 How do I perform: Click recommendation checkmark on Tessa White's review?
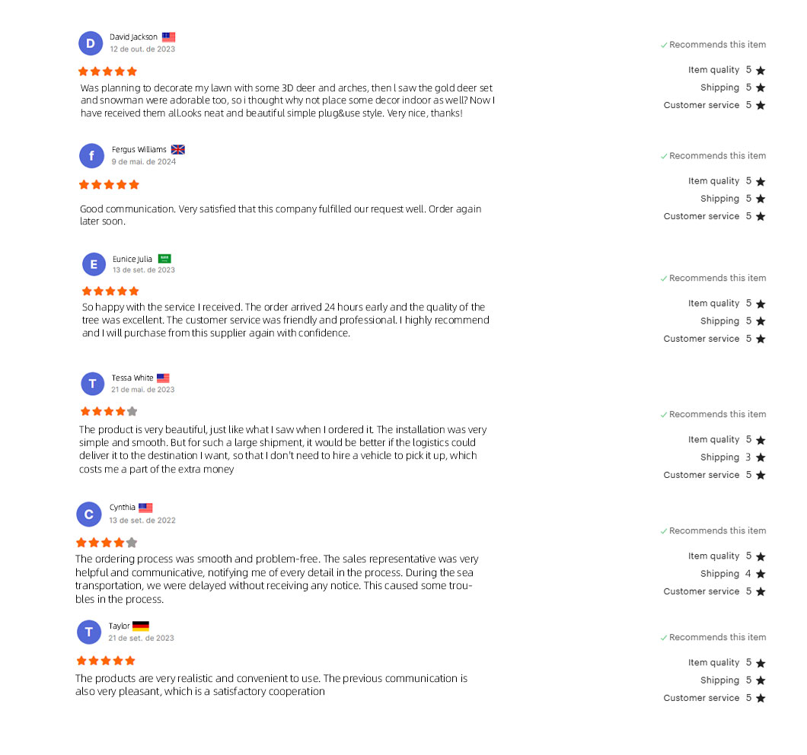pos(664,415)
